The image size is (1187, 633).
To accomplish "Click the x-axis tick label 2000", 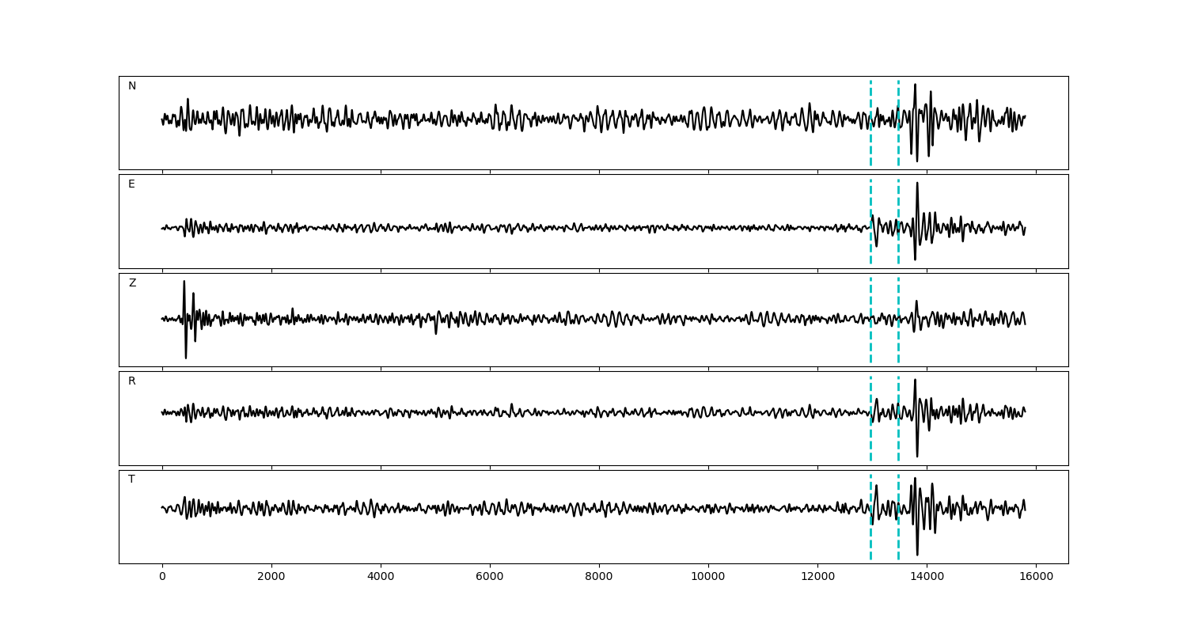I will click(271, 577).
